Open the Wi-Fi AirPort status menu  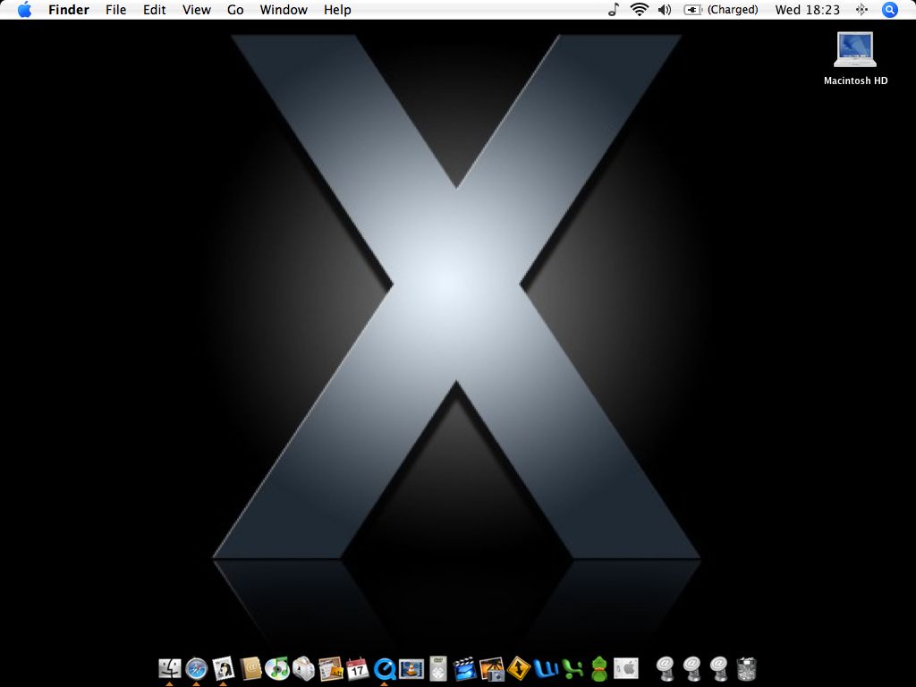640,9
